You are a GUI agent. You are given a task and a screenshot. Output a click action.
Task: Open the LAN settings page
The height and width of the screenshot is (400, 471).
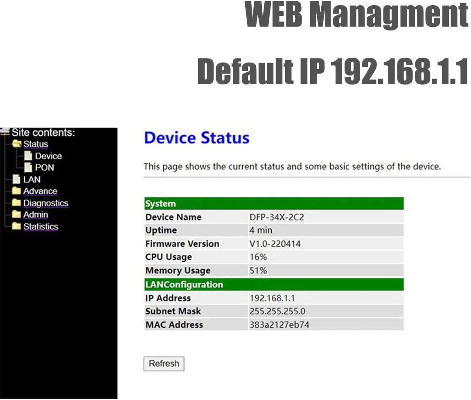[x=32, y=179]
